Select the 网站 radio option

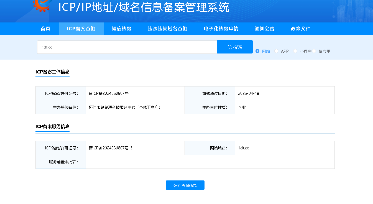257,51
